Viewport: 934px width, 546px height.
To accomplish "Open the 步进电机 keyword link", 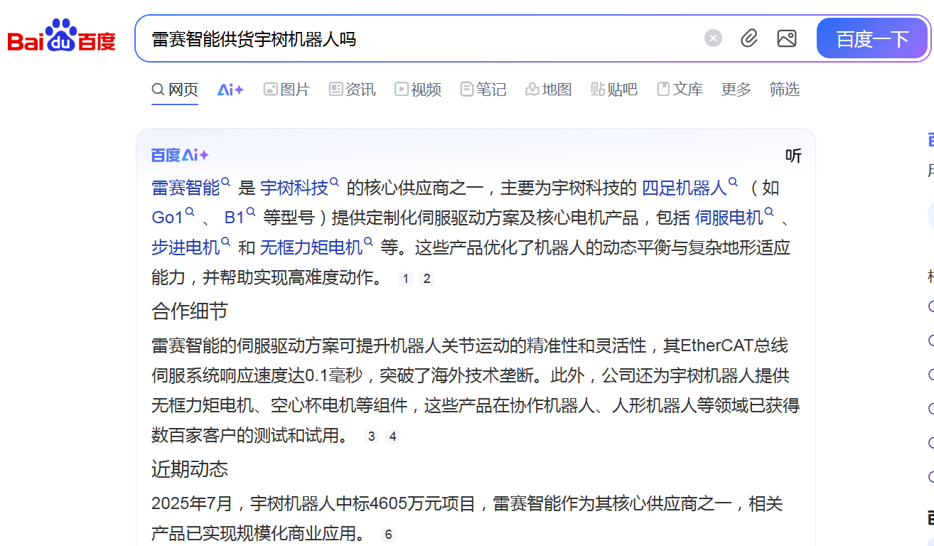I will [186, 247].
